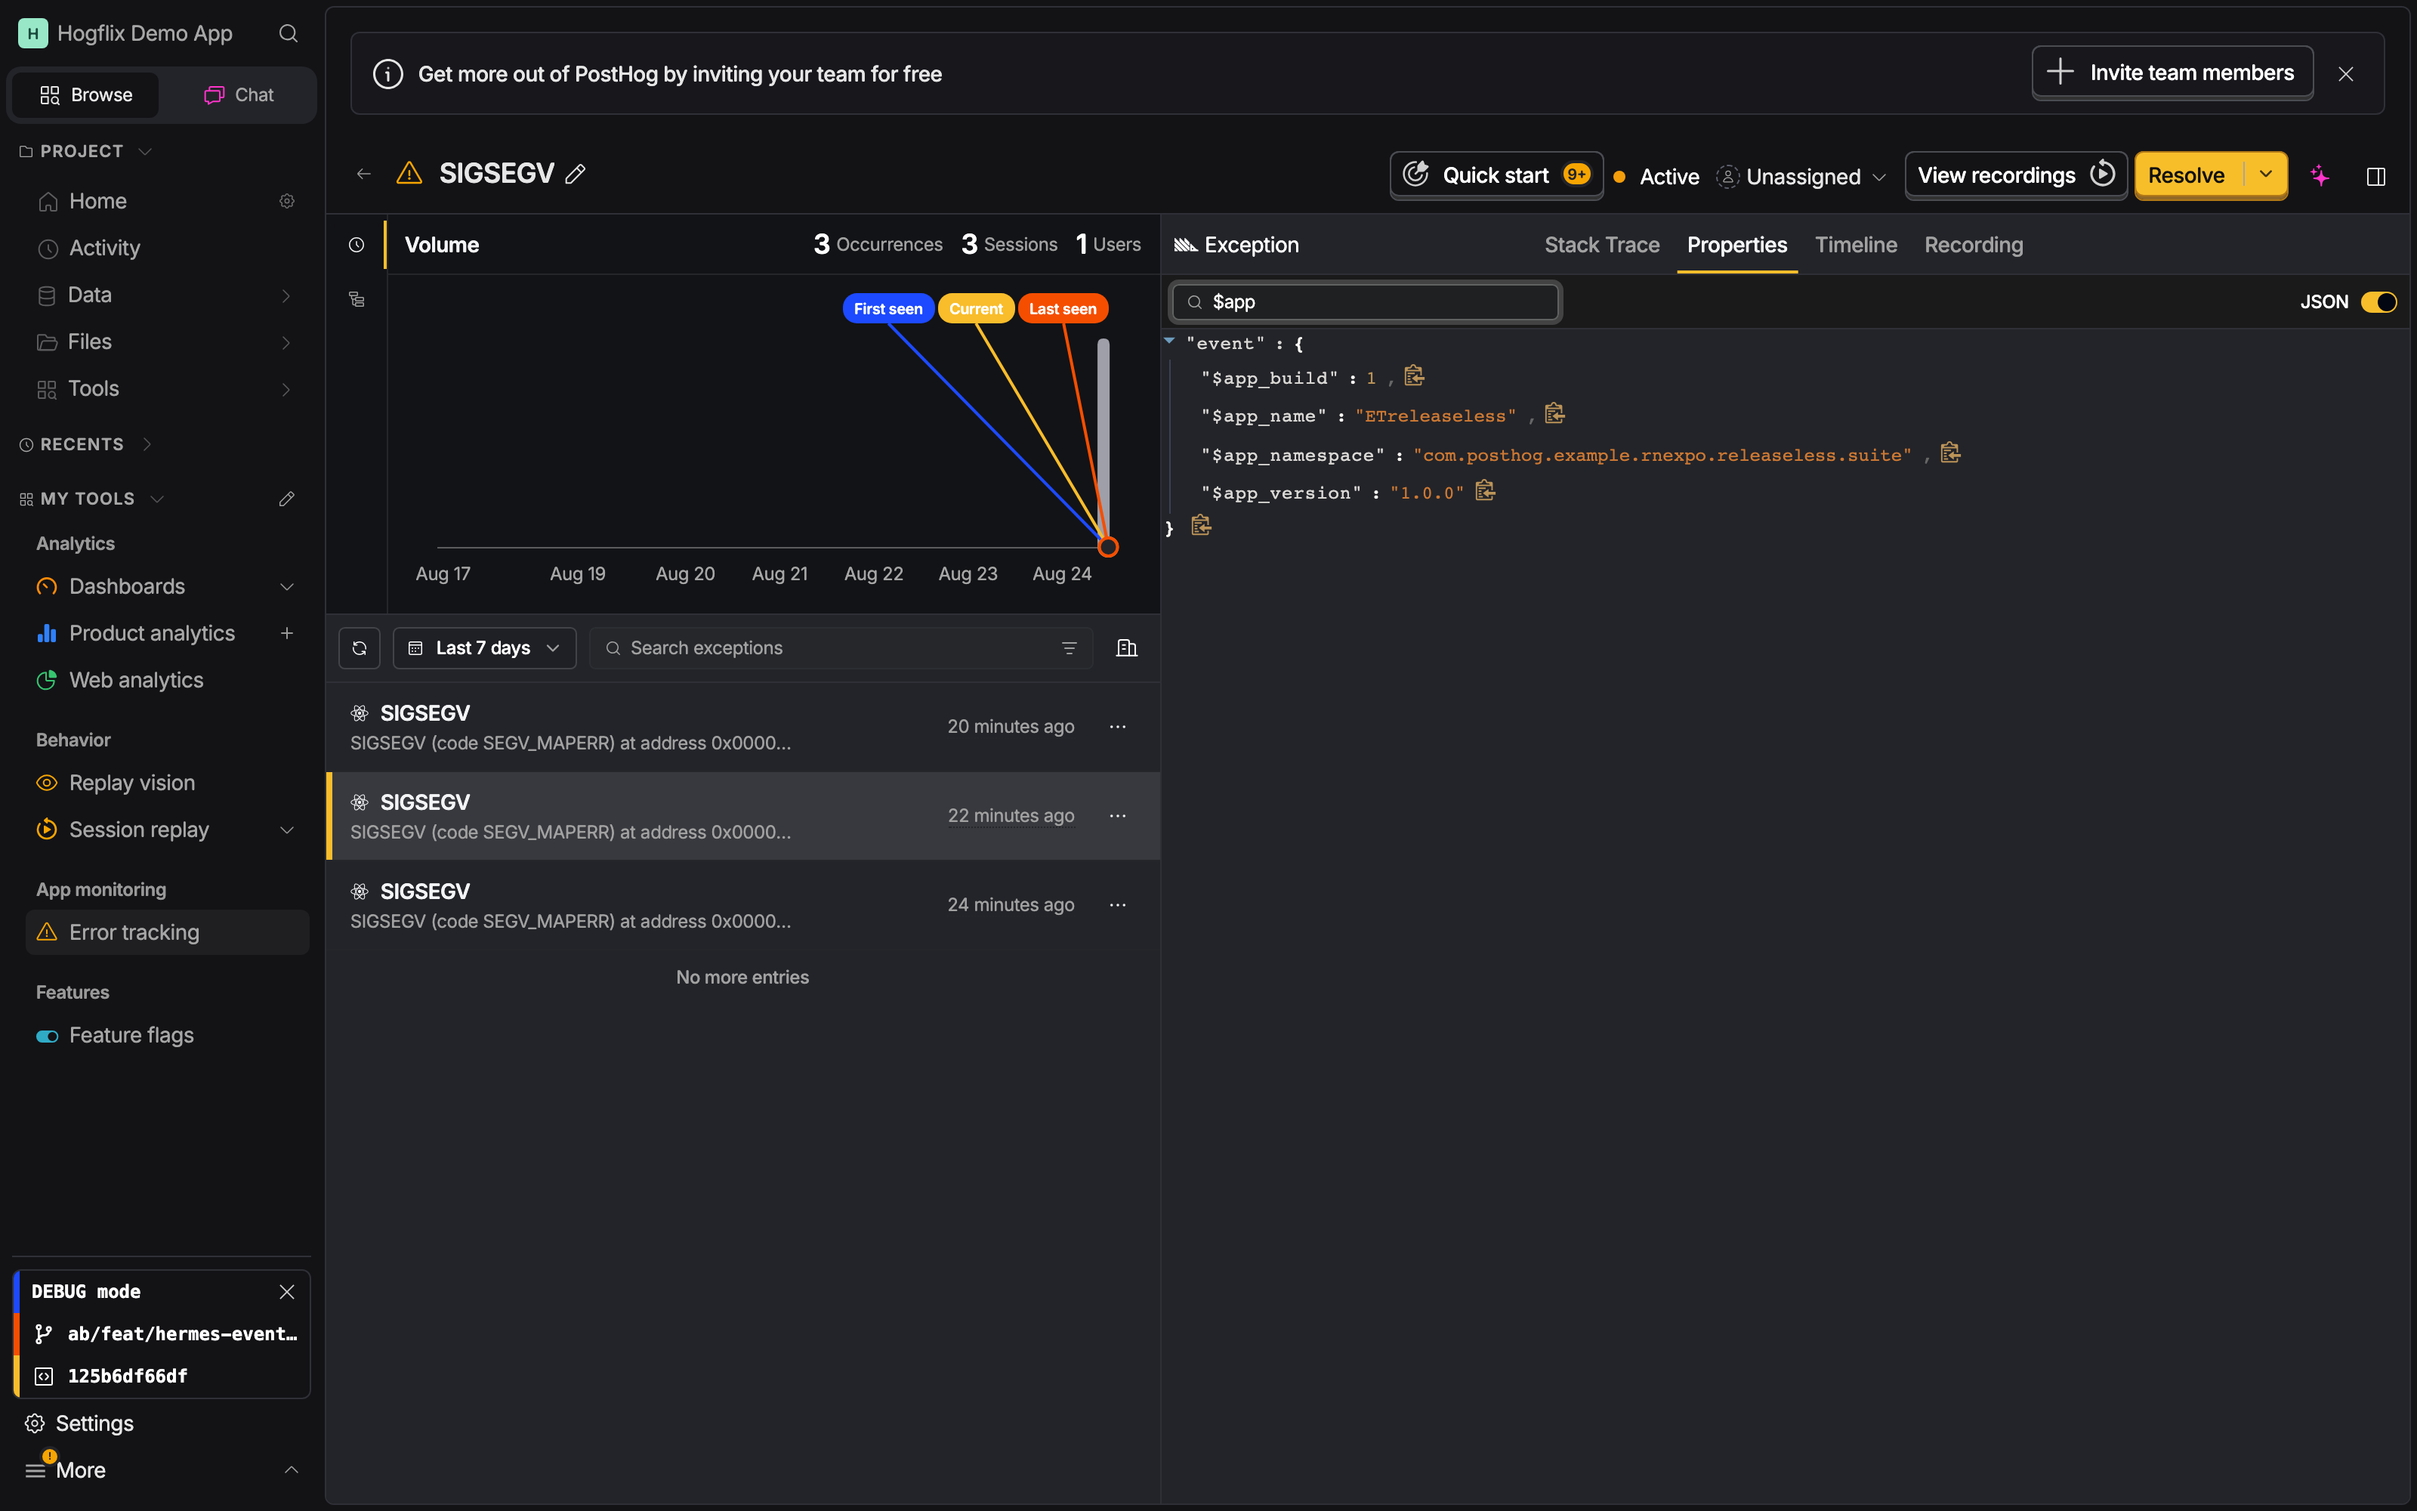Edit the SIGSEGV issue name pencil icon
The width and height of the screenshot is (2417, 1511).
click(576, 174)
